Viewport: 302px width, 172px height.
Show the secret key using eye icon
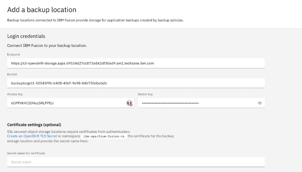260,103
